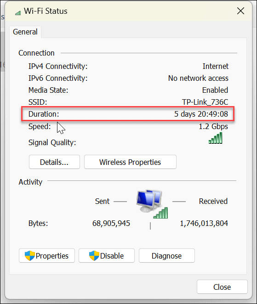Click the Signal Quality label

coord(52,143)
